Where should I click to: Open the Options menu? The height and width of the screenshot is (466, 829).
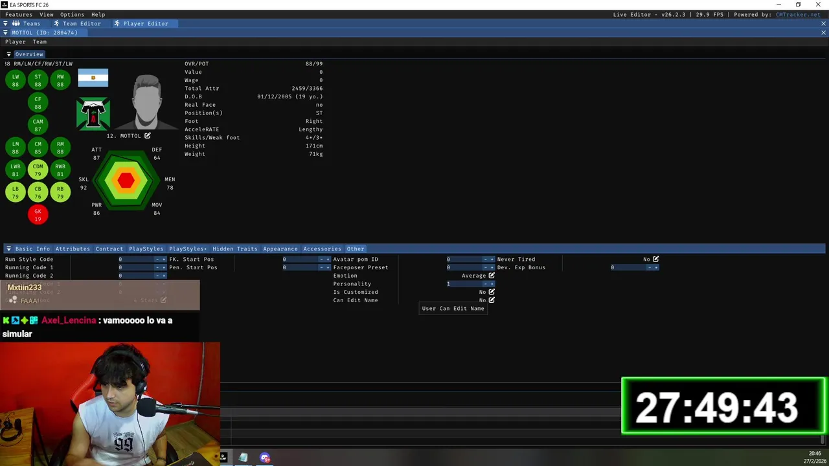[x=72, y=14]
